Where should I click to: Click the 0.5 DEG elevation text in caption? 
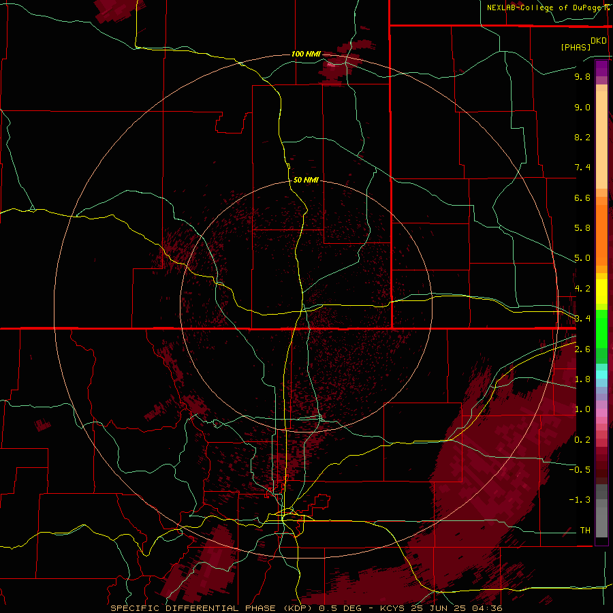tap(341, 608)
